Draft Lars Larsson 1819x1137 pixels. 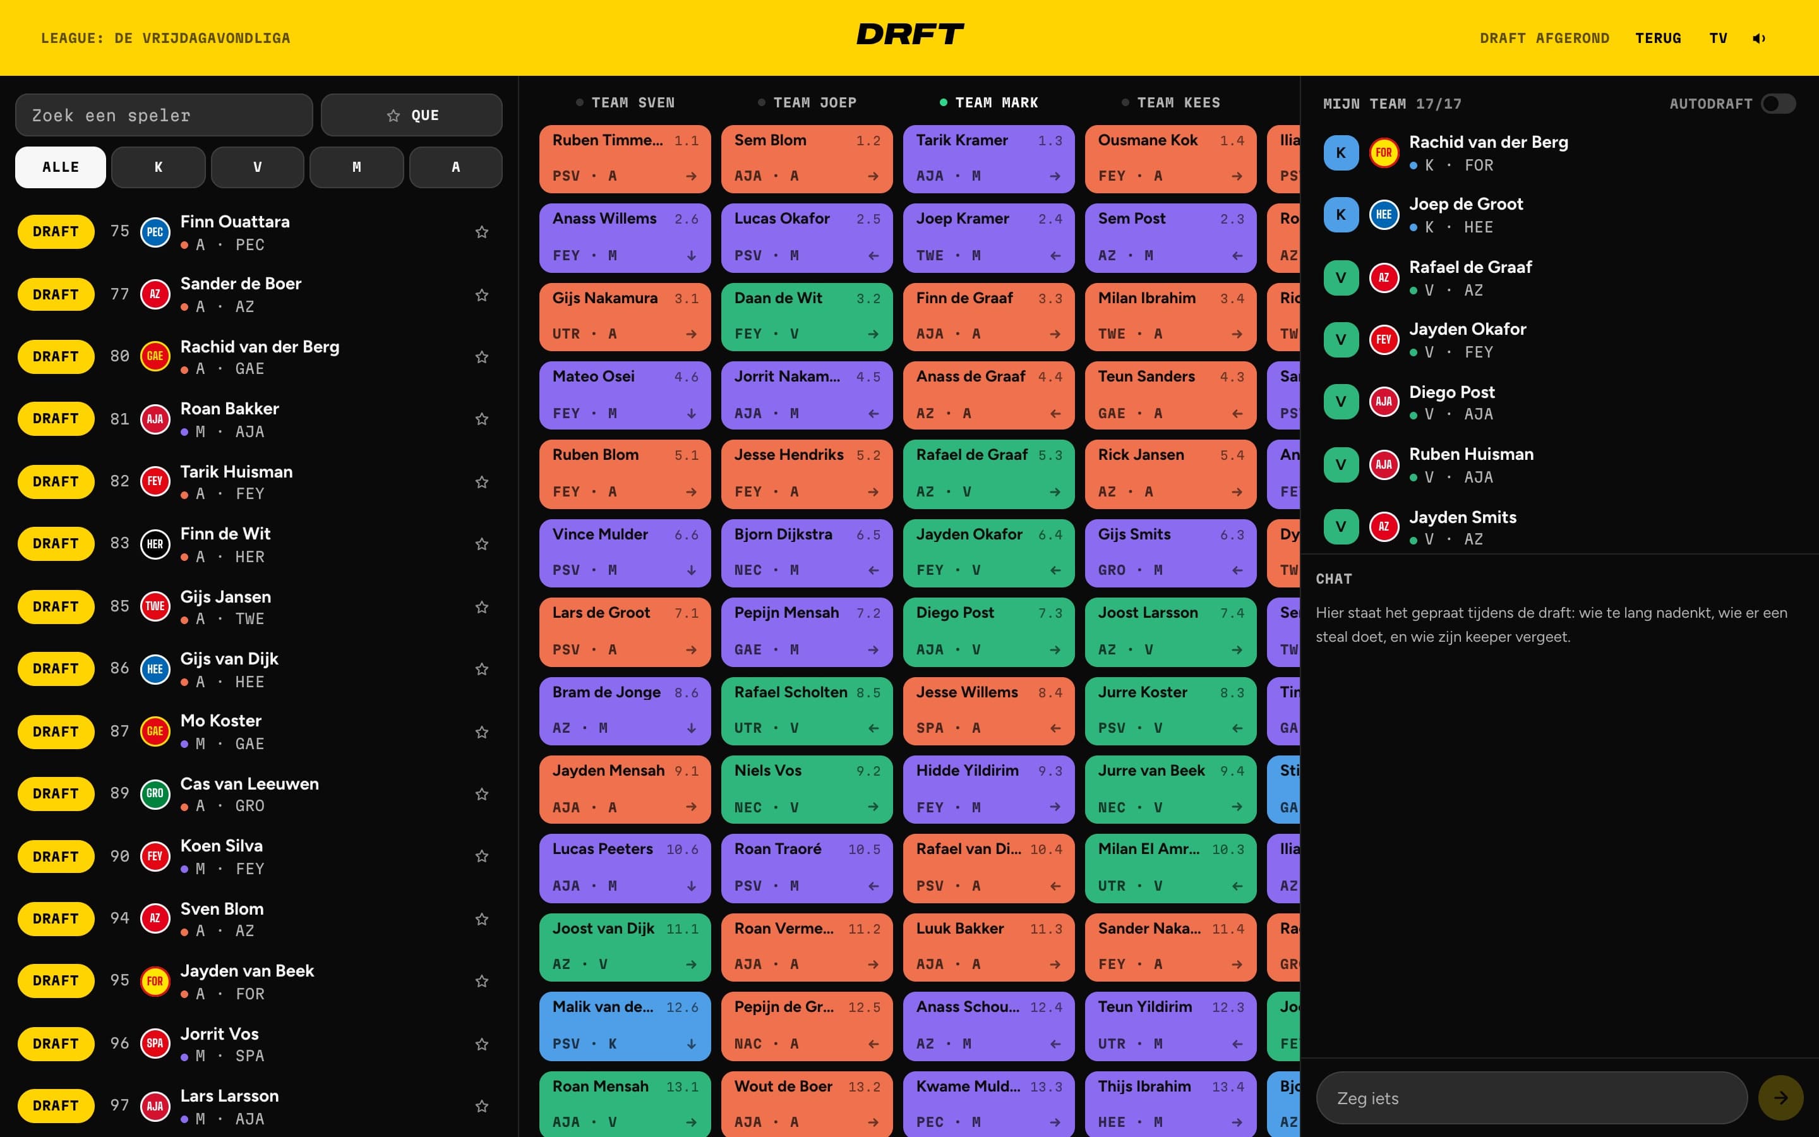pyautogui.click(x=56, y=1105)
